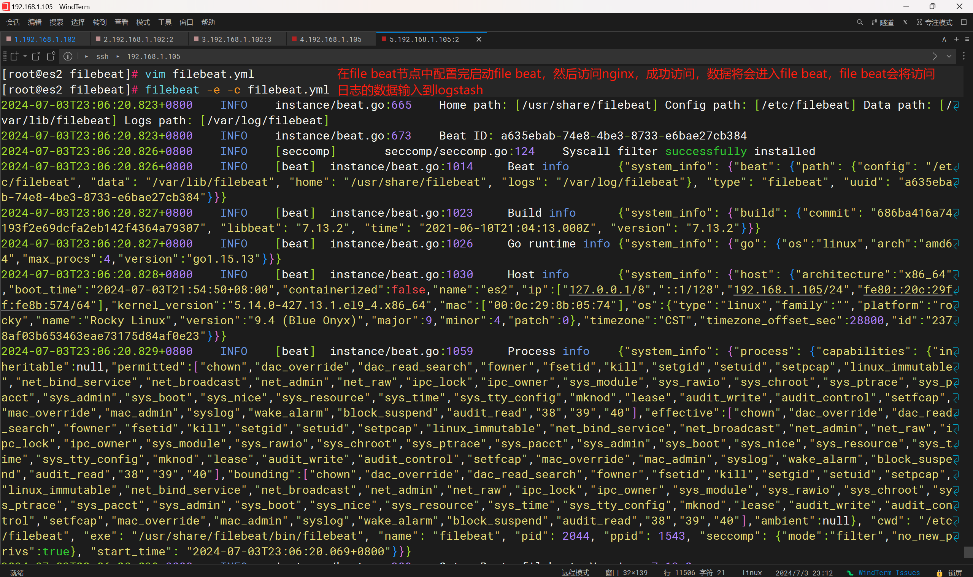Screen dimensions: 973x577
Task: Click the green bug icon in the status bar
Action: coord(850,572)
